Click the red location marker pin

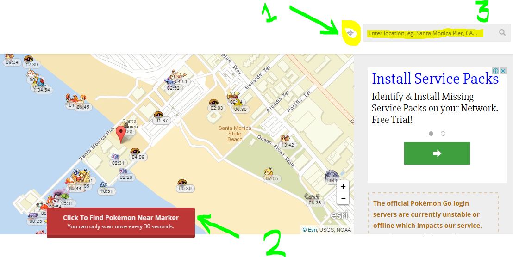[121, 135]
